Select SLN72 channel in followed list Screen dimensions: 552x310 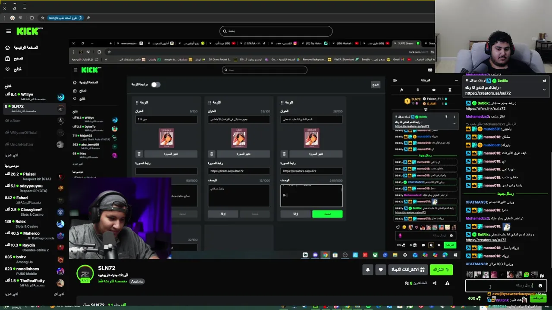(34, 108)
